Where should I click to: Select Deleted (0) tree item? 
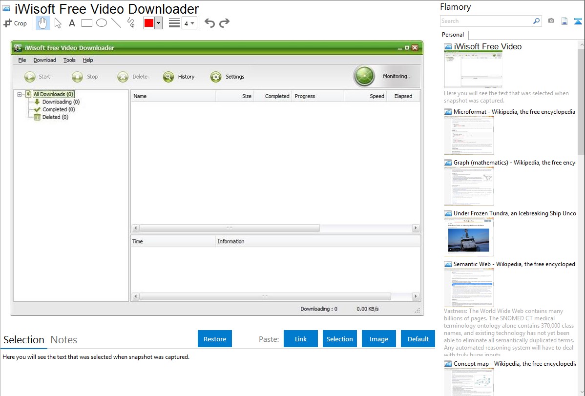[55, 117]
